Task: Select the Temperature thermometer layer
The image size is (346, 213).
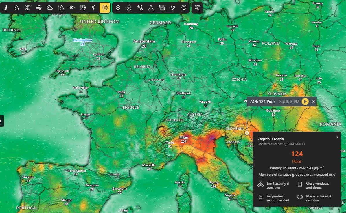Action: click(x=6, y=8)
